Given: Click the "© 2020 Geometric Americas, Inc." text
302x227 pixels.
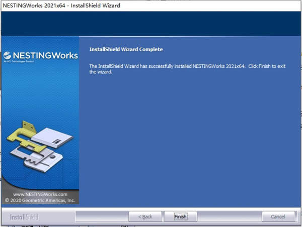Looking at the screenshot, I should pos(40,200).
